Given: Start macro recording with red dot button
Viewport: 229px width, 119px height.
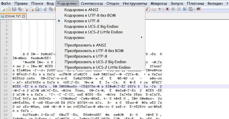Looking at the screenshot, I should pos(167,9).
